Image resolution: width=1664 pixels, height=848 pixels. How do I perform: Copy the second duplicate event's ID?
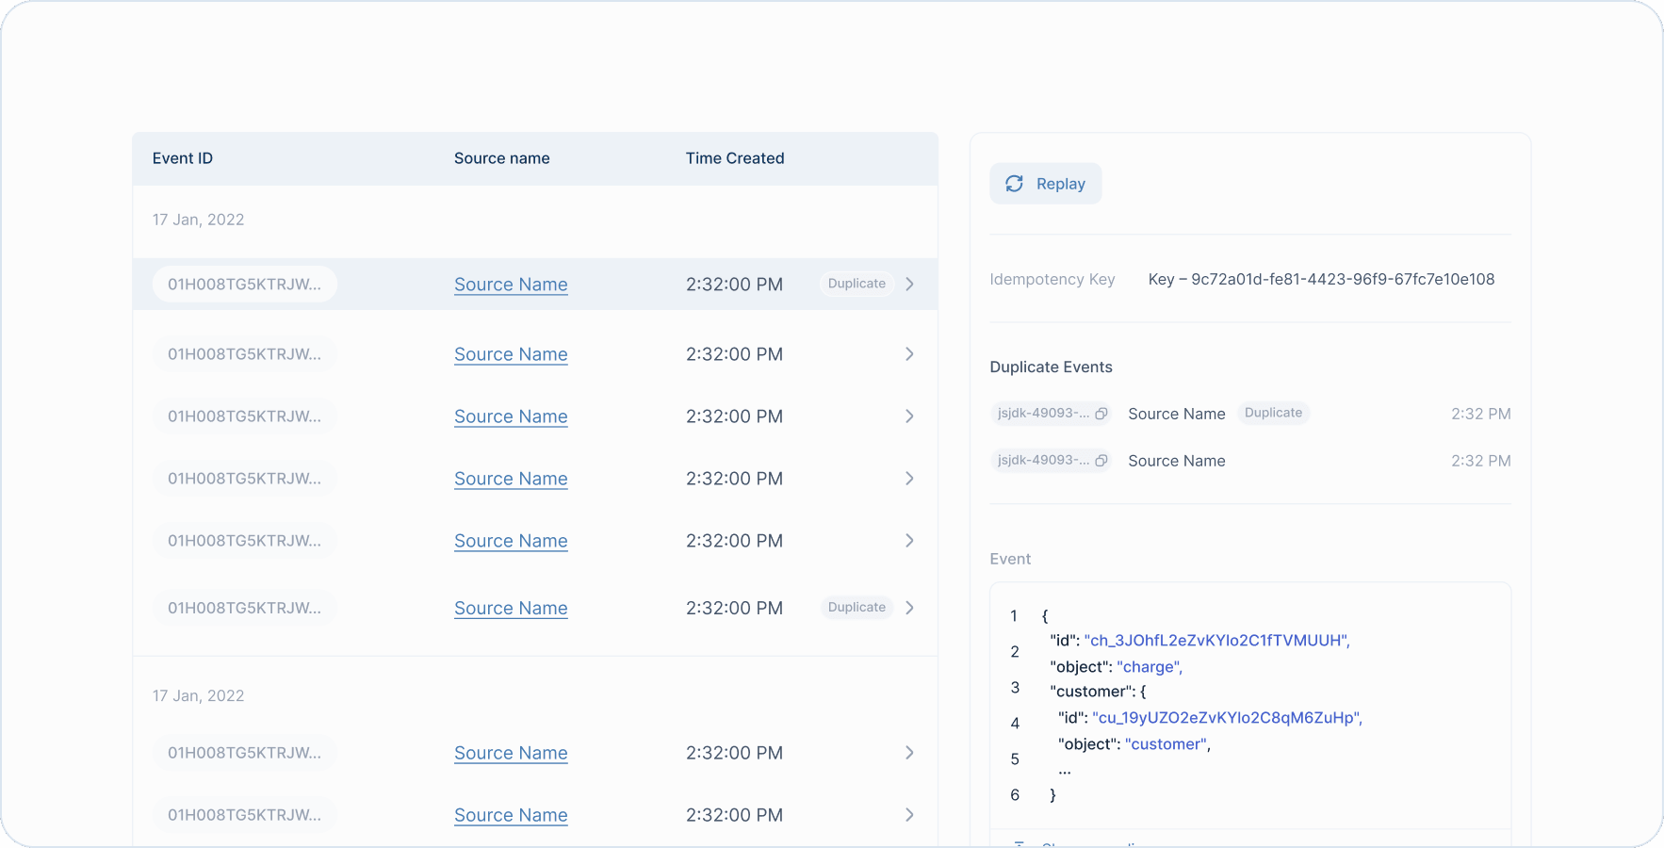[x=1101, y=461]
